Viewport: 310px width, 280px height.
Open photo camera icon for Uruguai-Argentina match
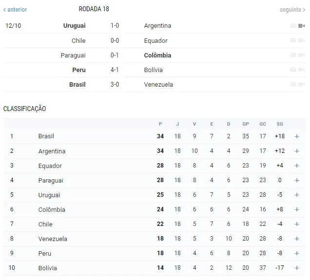click(293, 26)
